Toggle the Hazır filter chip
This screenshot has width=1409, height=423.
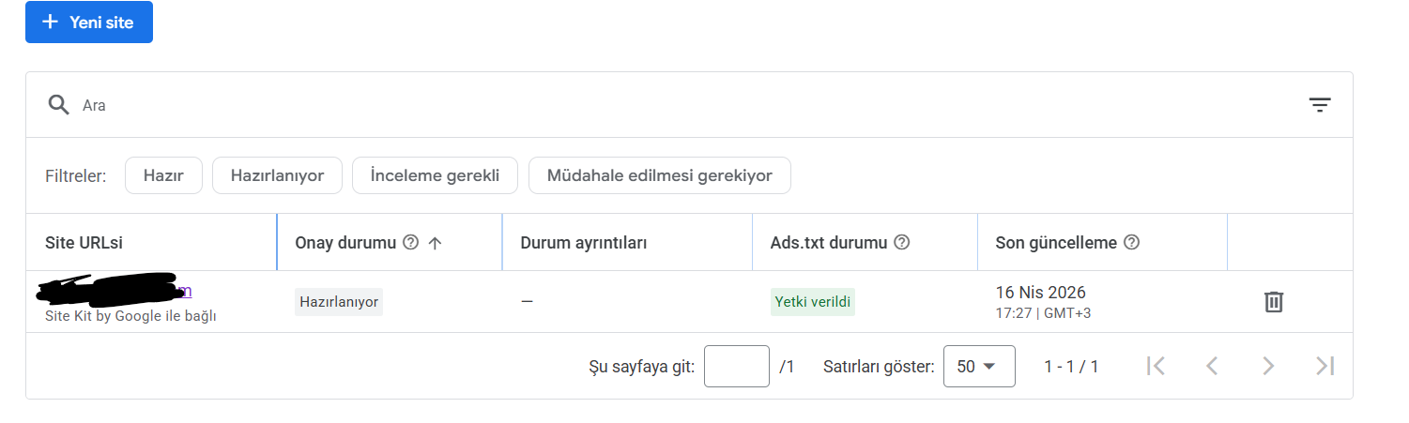coord(163,175)
